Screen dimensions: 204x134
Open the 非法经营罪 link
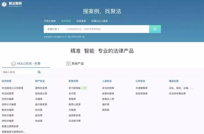8,93
